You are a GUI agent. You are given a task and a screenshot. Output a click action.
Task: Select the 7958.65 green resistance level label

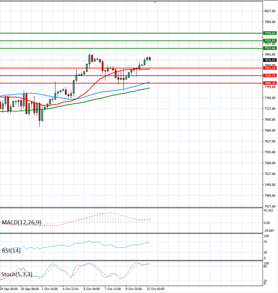click(270, 33)
